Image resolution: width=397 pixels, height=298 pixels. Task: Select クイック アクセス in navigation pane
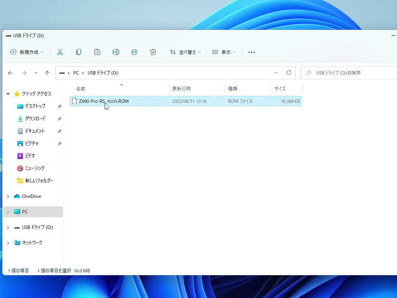(36, 94)
